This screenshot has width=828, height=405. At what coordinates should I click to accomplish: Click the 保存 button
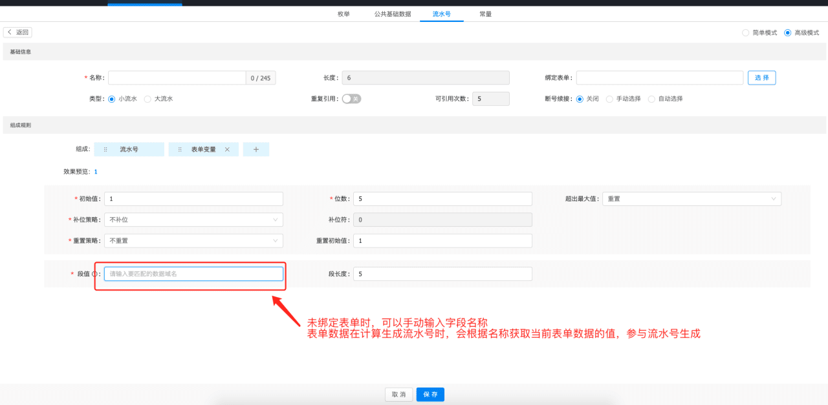[430, 395]
